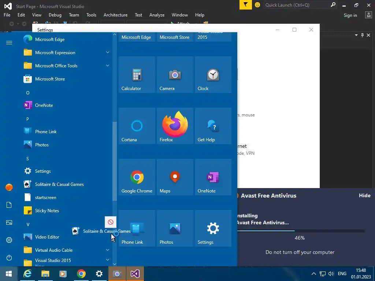Click app list scroll up arrow
The height and width of the screenshot is (281, 375).
[x=115, y=34]
